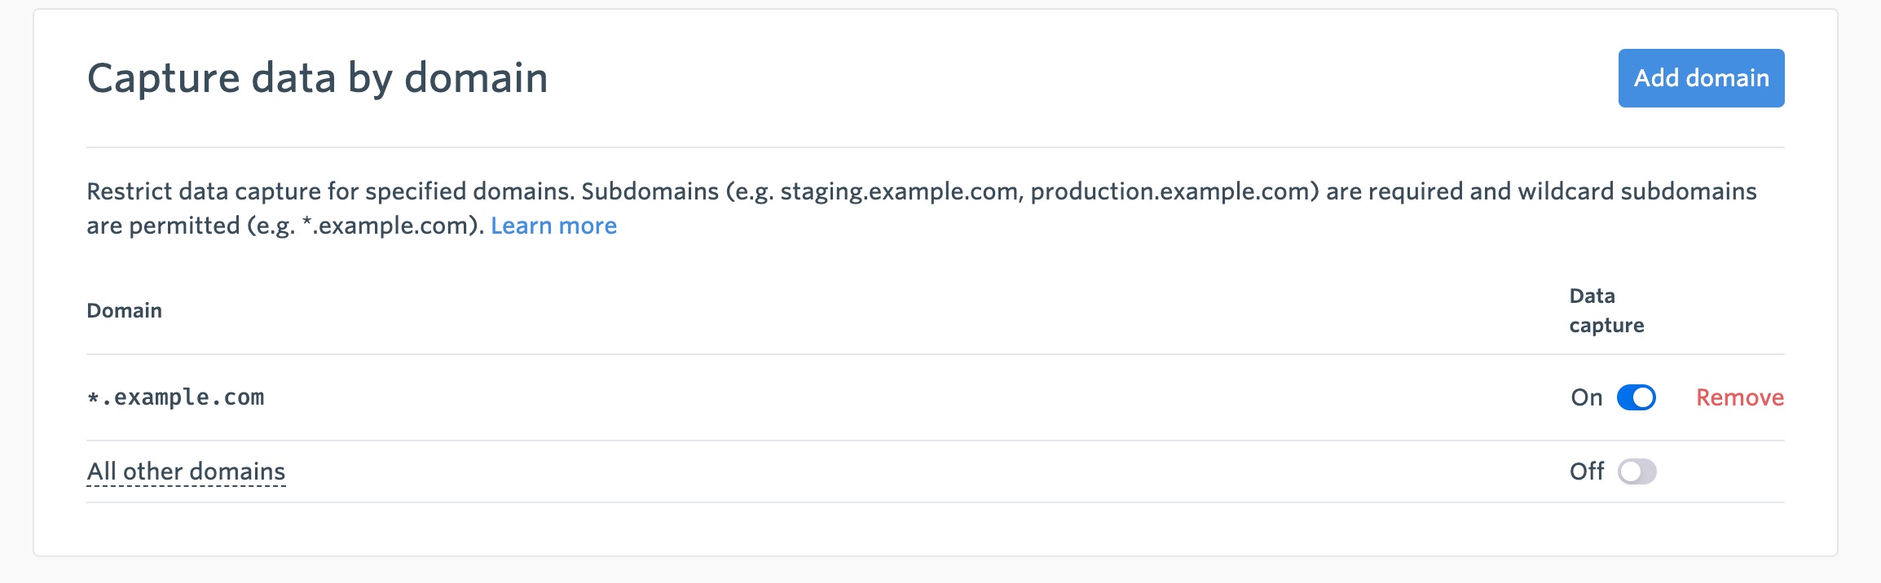Enable data capture for all other domains
This screenshot has height=583, width=1881.
[x=1637, y=471]
